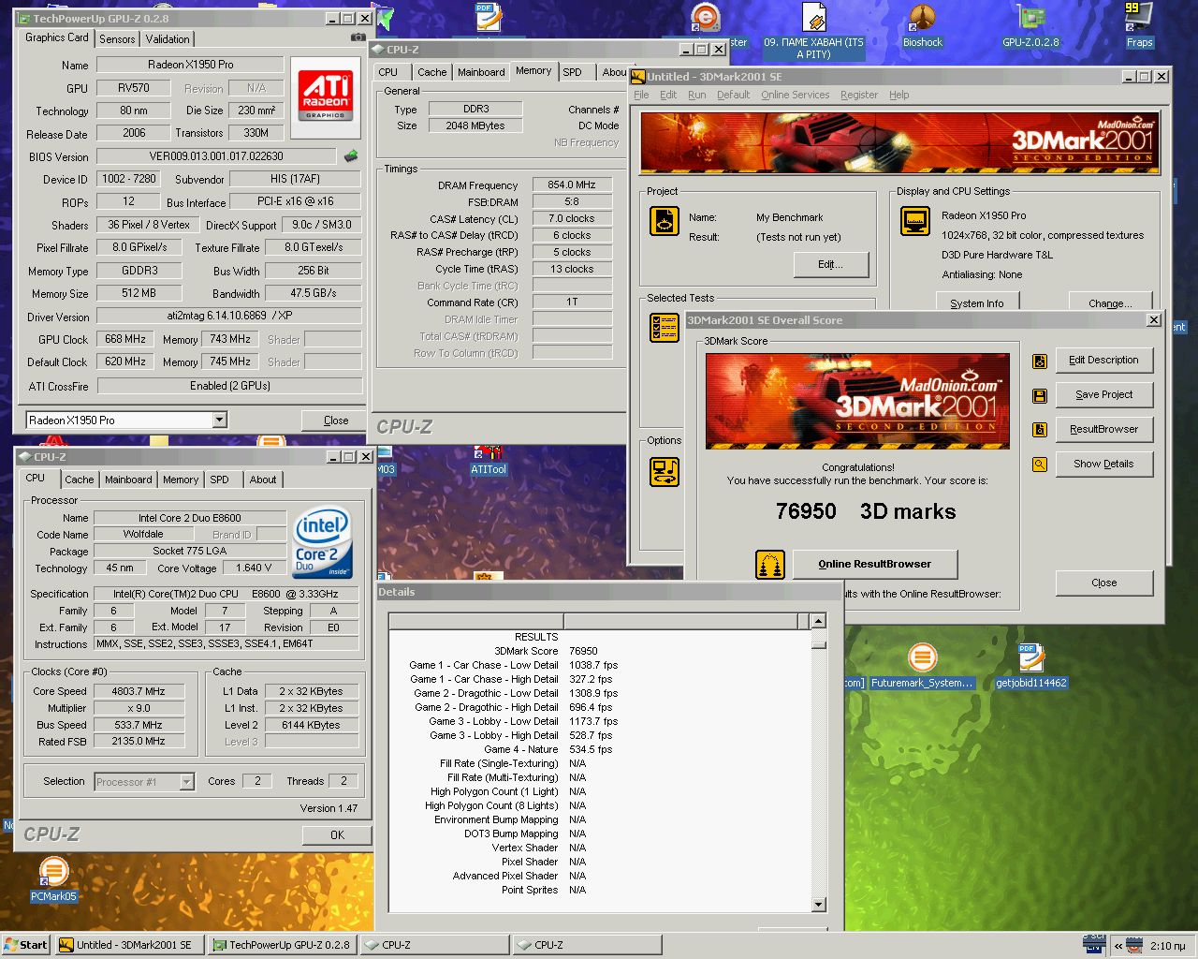
Task: Click the GPU-Z screenshot camera icon
Action: (x=358, y=37)
